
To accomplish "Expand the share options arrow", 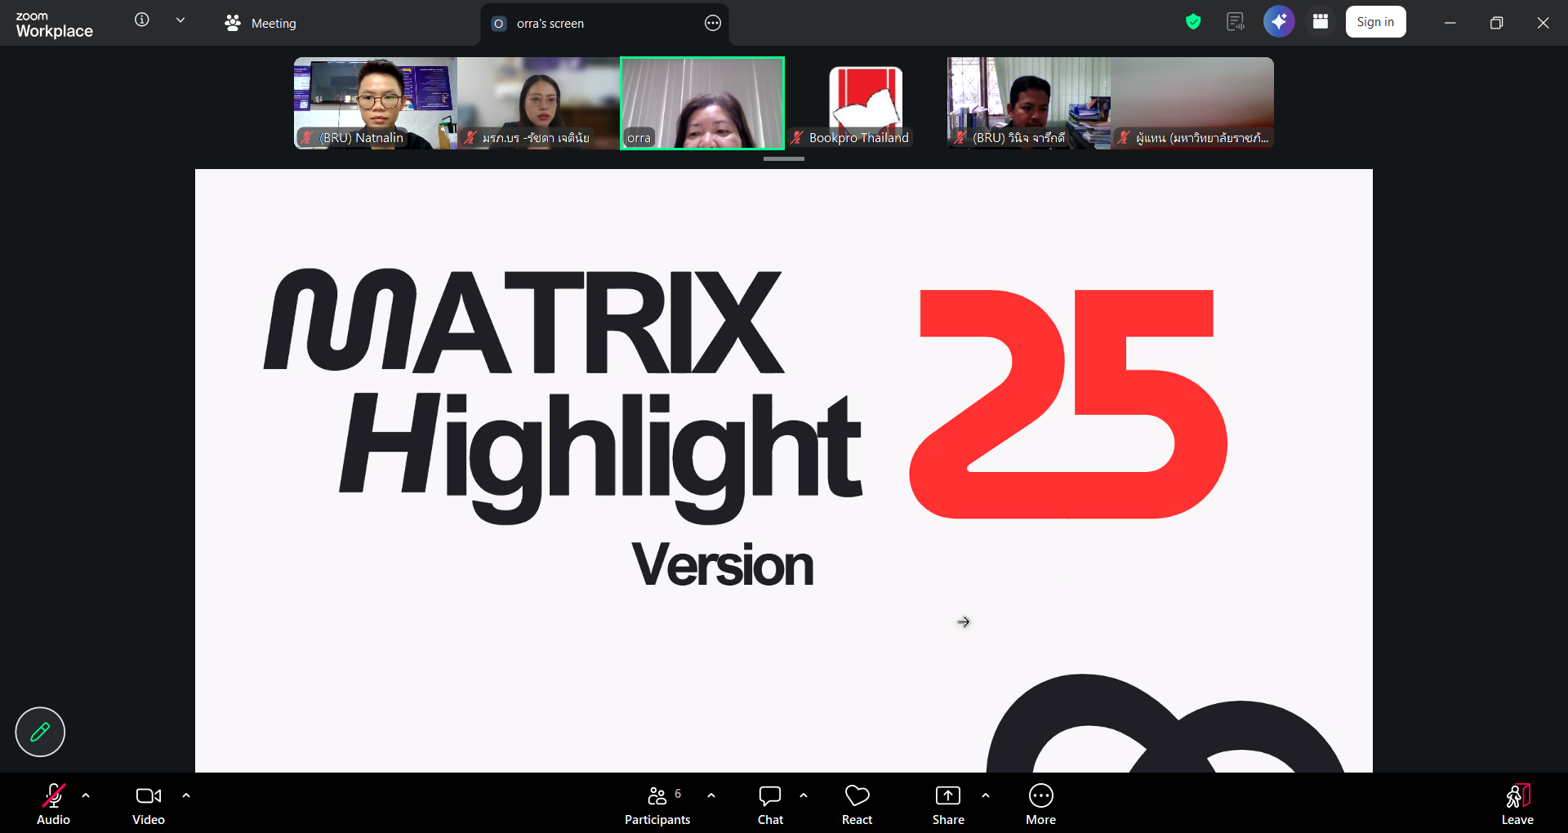I will pos(986,795).
